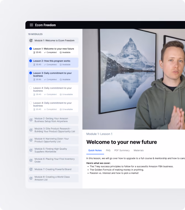
Task: Toggle the Lesson 3 completion check circle
Action: coord(31,73)
